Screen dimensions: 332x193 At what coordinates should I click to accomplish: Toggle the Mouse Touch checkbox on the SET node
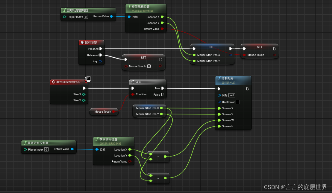[x=148, y=66]
